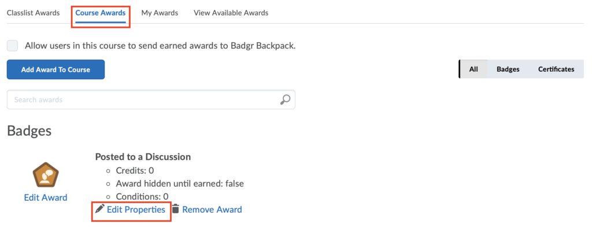
Task: Click the Remove Award link
Action: [212, 209]
